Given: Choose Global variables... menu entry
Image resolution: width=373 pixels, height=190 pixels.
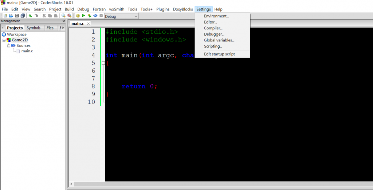Looking at the screenshot, I should [223, 40].
